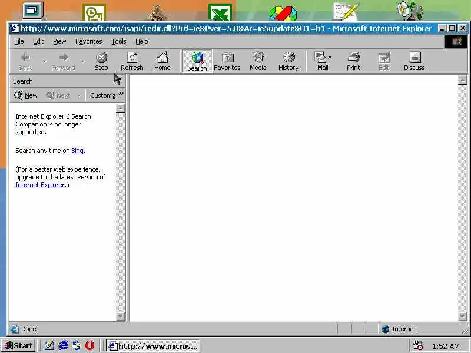Stop page loading with Stop button
This screenshot has height=353, width=471.
pos(101,62)
